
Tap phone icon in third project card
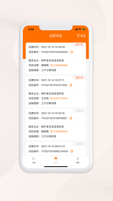pyautogui.click(x=51, y=131)
